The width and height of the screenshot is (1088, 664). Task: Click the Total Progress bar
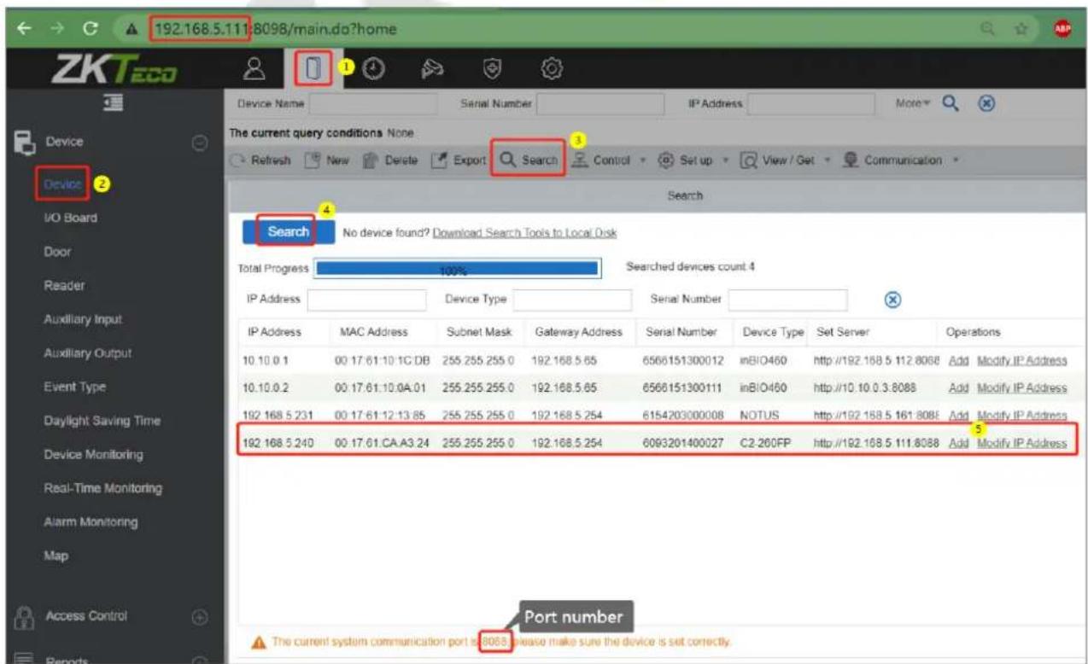click(457, 268)
